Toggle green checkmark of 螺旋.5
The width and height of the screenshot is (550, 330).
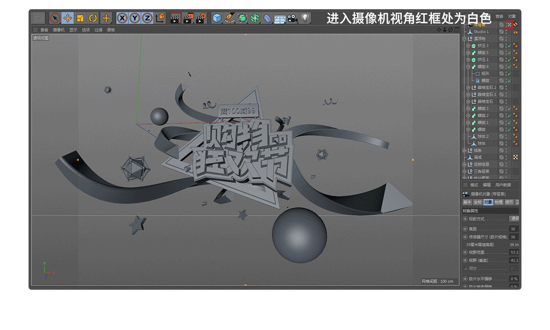click(x=510, y=52)
